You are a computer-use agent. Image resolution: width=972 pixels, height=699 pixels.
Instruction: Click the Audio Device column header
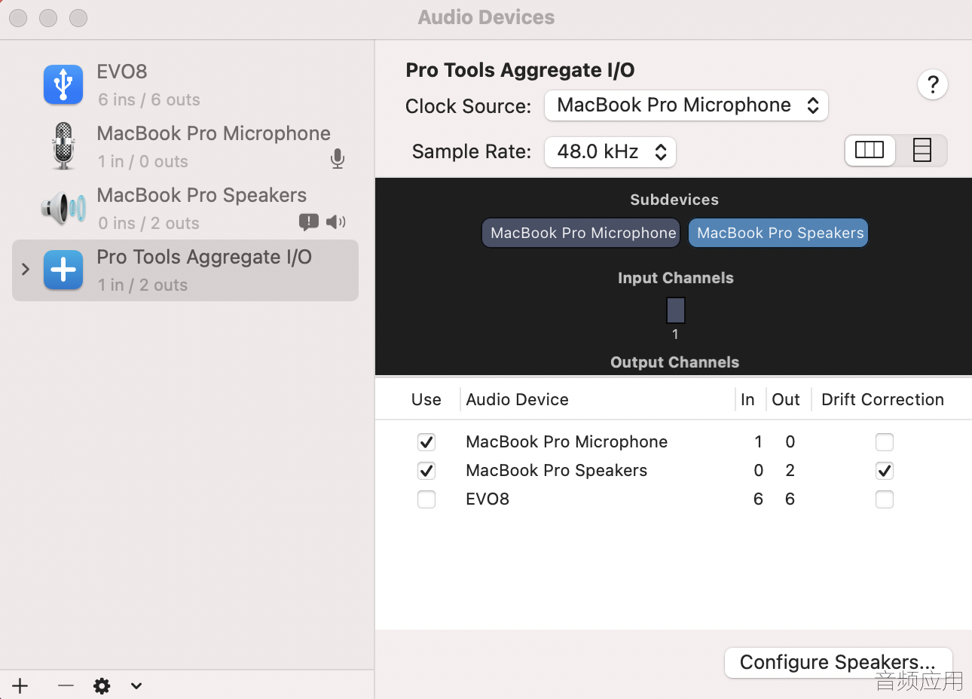click(x=518, y=399)
